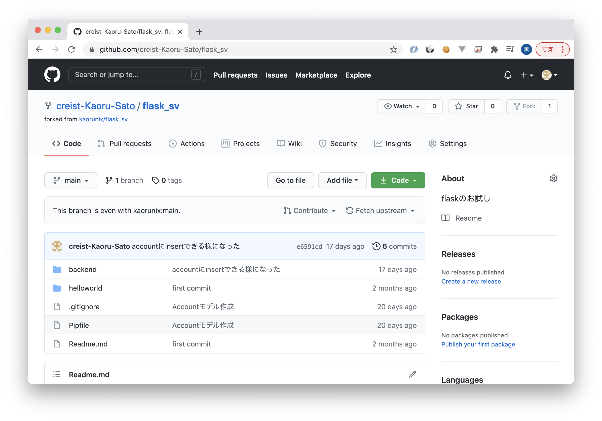The width and height of the screenshot is (602, 421).
Task: Star the flask_sv repository
Action: tap(466, 106)
